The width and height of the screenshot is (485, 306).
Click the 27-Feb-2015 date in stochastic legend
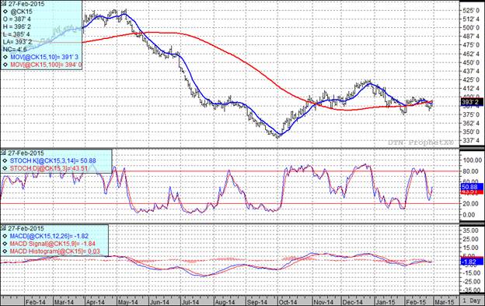click(26, 153)
